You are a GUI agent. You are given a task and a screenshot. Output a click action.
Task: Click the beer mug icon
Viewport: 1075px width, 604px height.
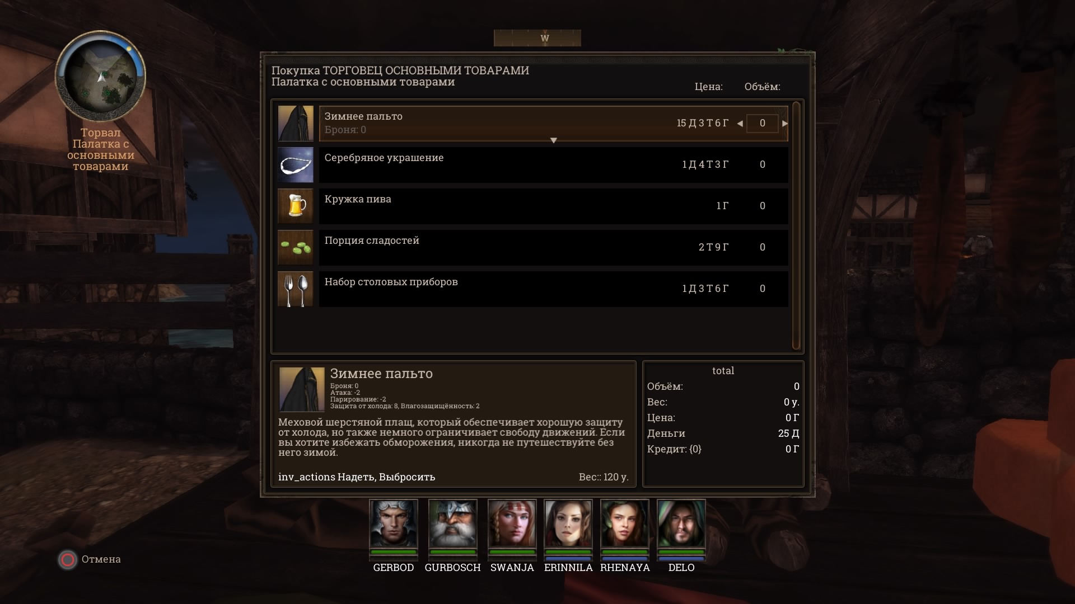coord(296,206)
